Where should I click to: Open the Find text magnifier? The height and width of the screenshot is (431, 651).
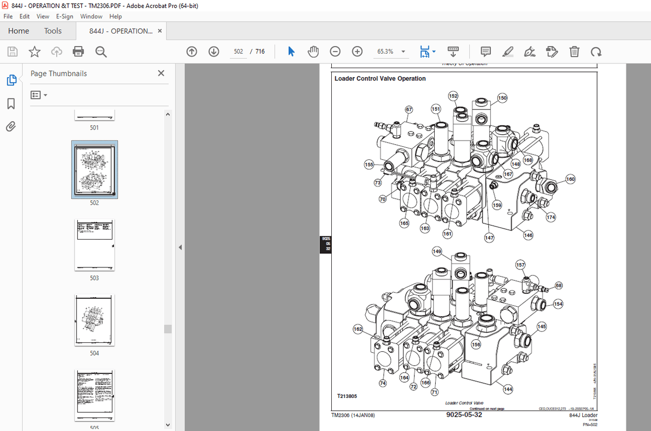[x=101, y=51]
